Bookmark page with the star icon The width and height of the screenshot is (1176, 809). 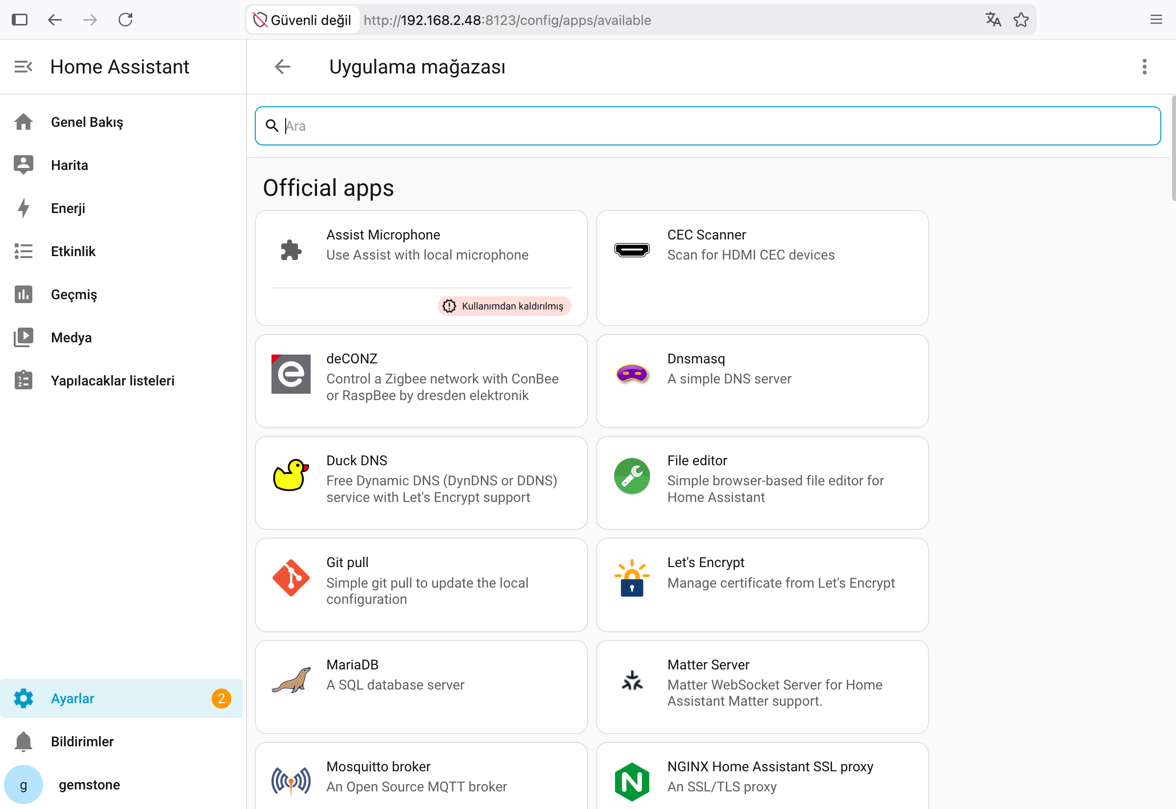(x=1021, y=20)
